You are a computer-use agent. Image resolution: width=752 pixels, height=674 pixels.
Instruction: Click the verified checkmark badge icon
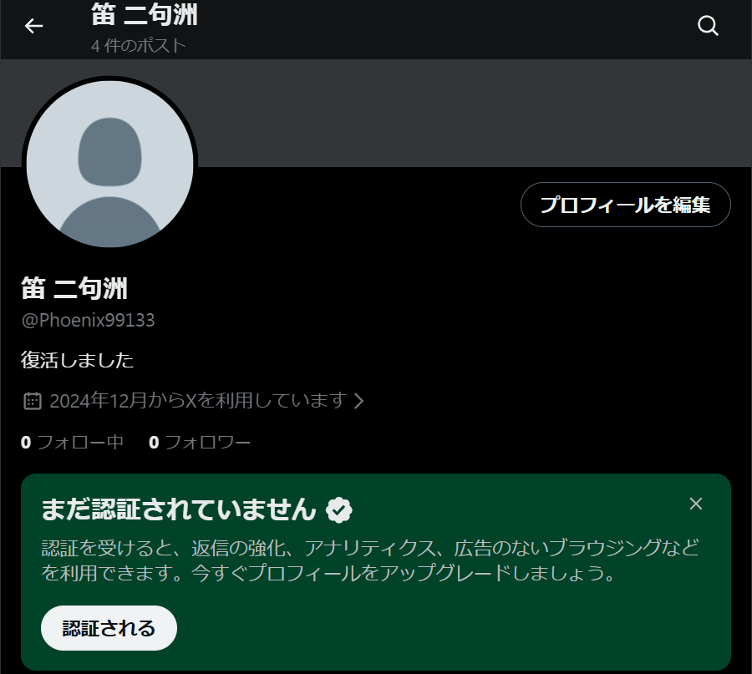coord(338,509)
